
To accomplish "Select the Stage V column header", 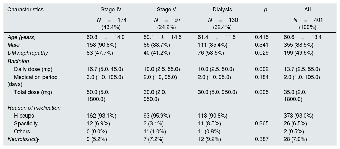I will (x=167, y=10).
